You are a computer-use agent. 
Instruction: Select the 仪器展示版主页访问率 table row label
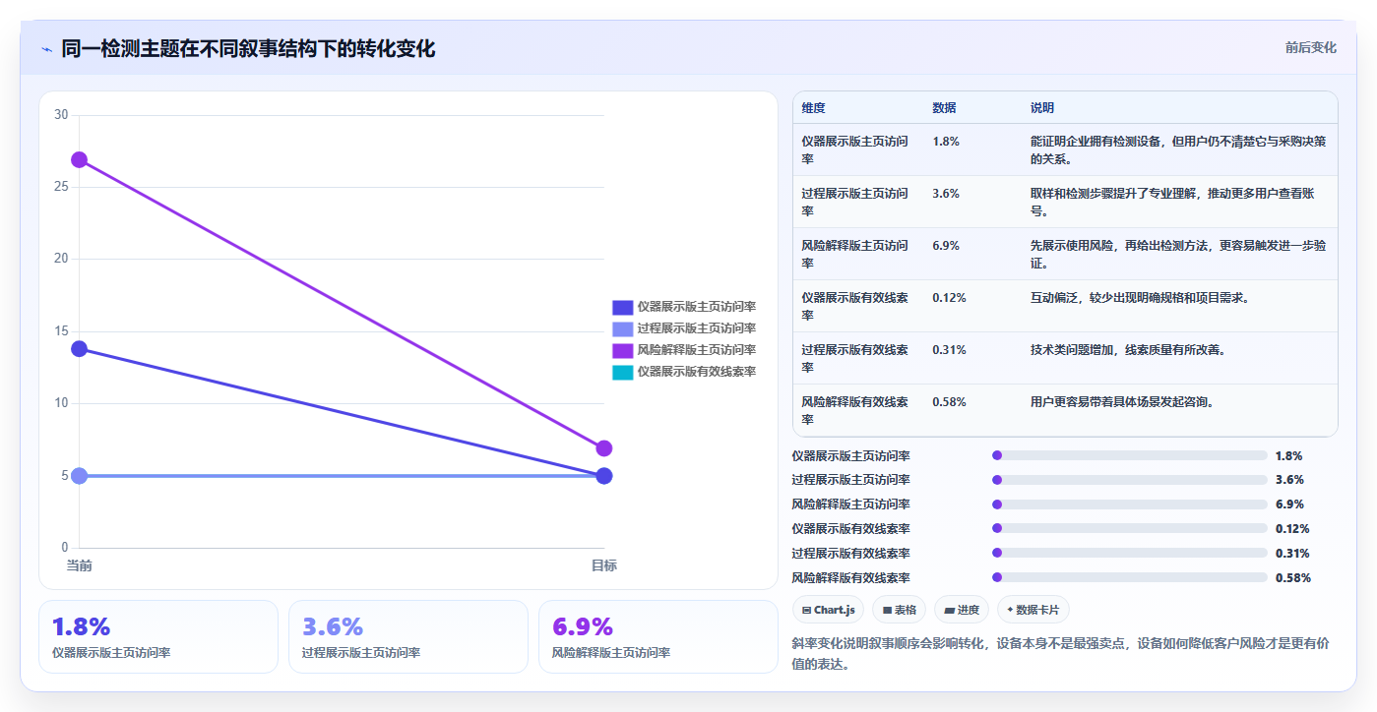(854, 149)
